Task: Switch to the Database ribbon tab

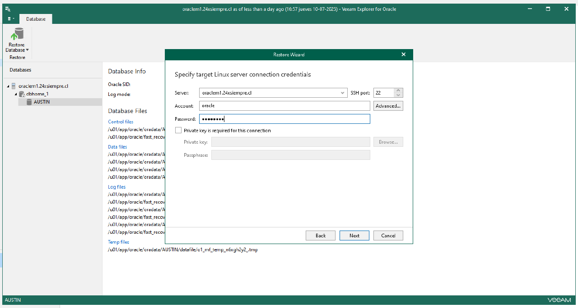Action: pos(36,19)
